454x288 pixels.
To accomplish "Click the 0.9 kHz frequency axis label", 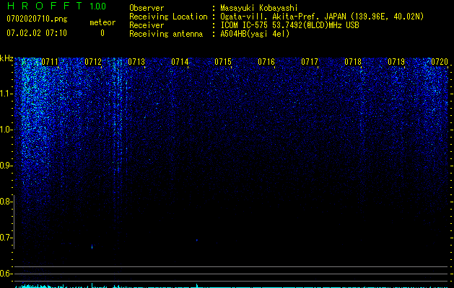I will [6, 166].
